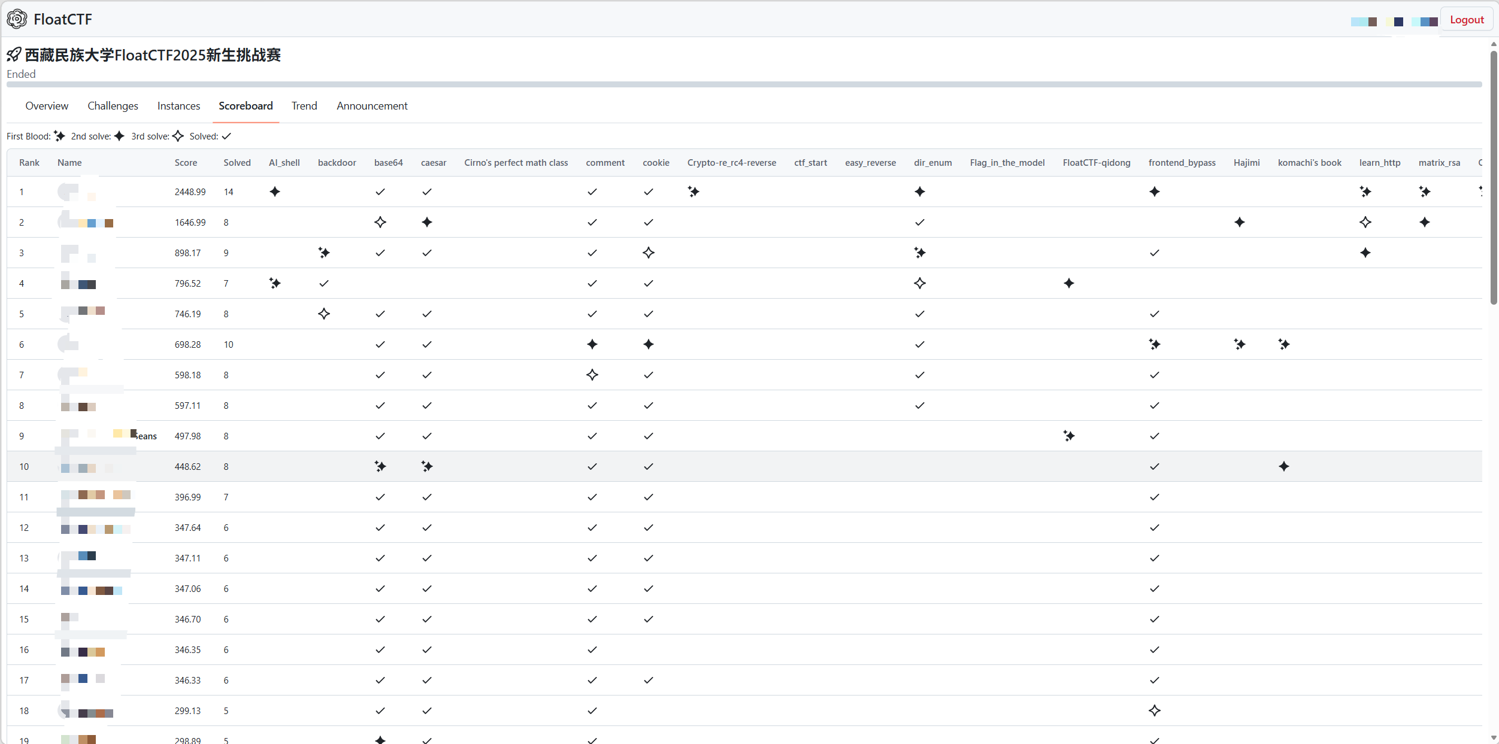The height and width of the screenshot is (744, 1499).
Task: Click rank 3 backdoor first blood icon
Action: 324,253
